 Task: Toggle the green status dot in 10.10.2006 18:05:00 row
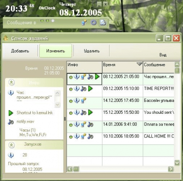(71, 137)
